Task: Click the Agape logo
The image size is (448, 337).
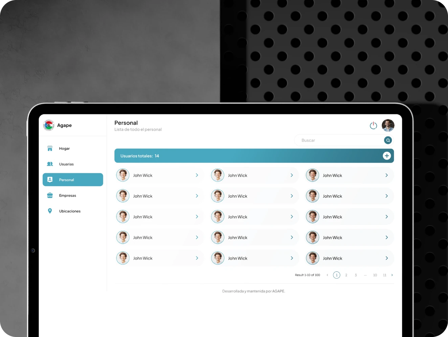Action: click(x=49, y=125)
